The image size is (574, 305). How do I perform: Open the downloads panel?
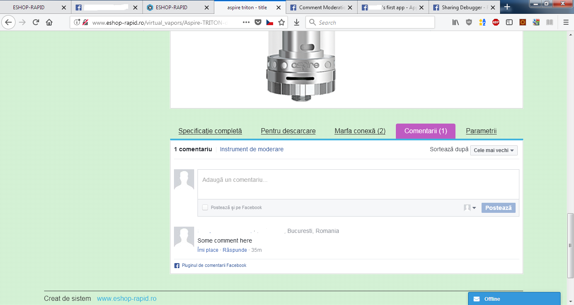297,22
